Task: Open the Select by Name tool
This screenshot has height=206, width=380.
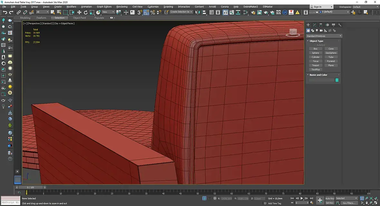Action: (59, 12)
